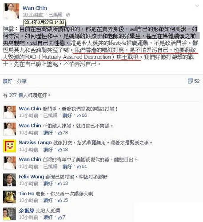Click thumbs-up icon showing 7 likes
Image resolution: width=203 pixels, height=222 pixels.
click(x=60, y=218)
